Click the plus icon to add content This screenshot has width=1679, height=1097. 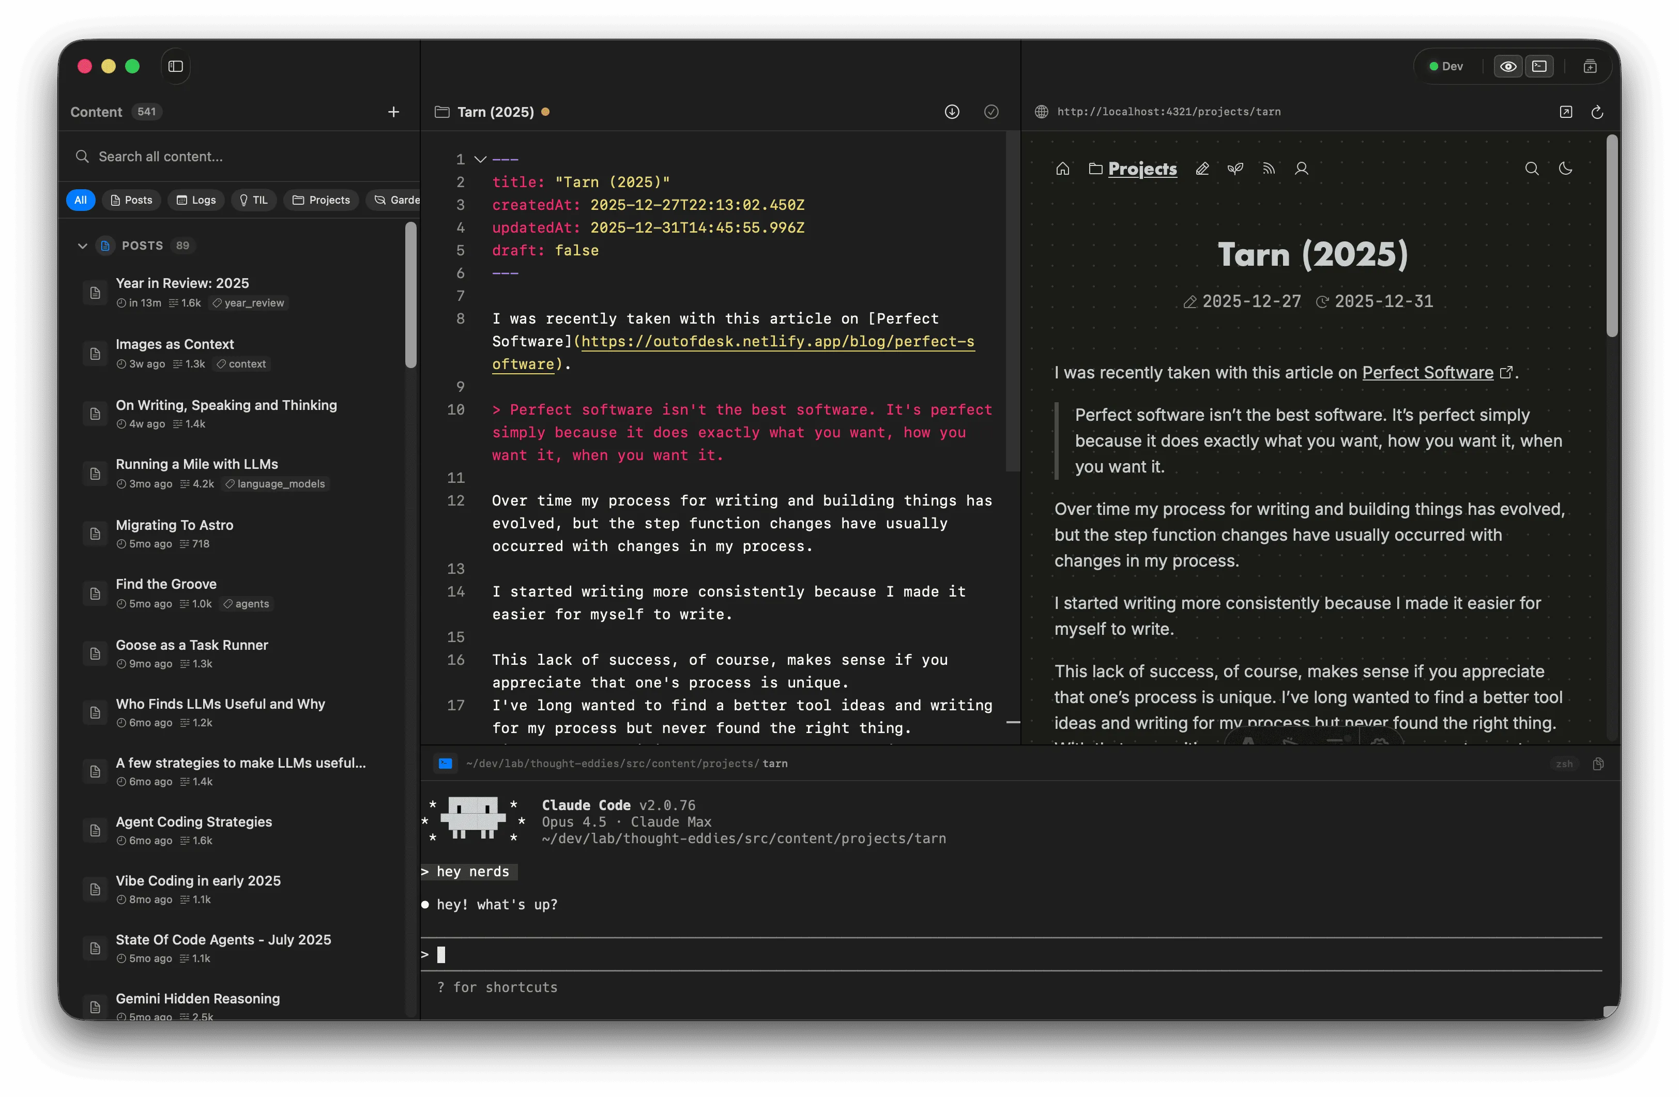[394, 112]
